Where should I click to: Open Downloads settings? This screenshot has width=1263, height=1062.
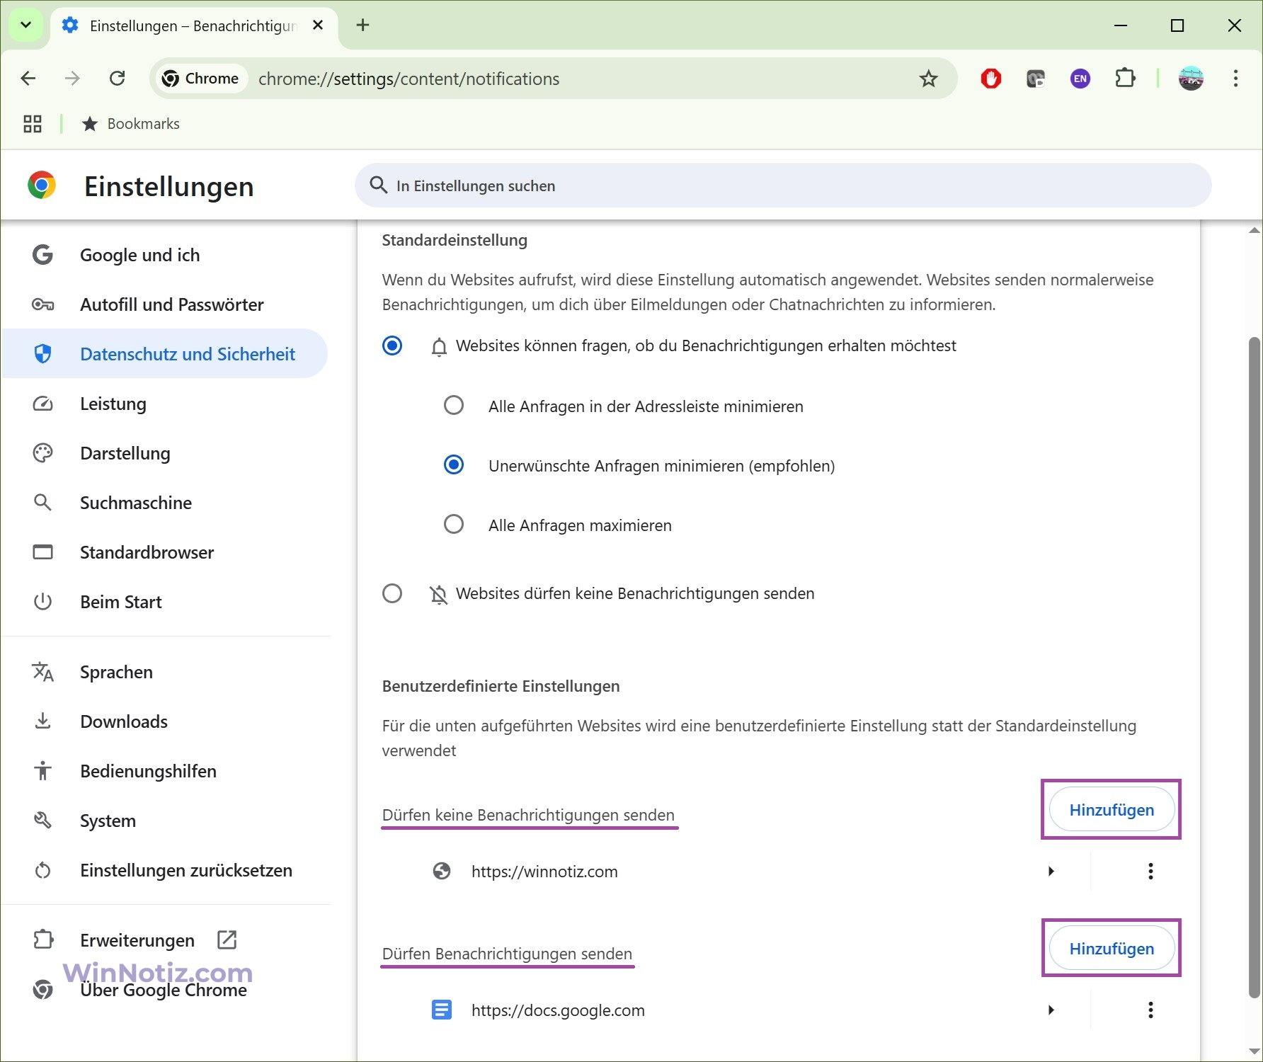click(165, 721)
